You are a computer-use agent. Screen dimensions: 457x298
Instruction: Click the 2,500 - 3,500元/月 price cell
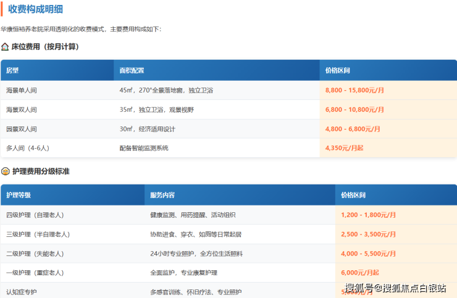[368, 234]
